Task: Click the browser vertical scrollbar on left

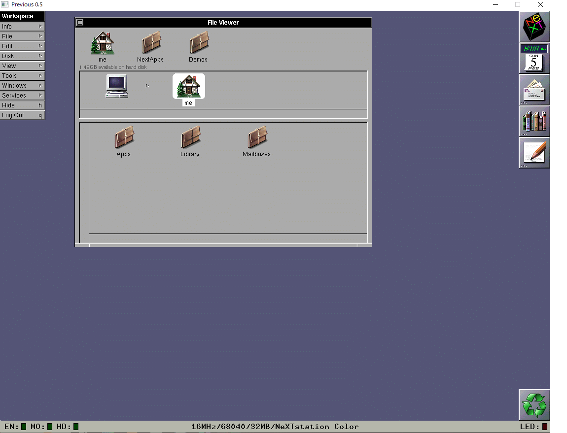Action: click(84, 183)
